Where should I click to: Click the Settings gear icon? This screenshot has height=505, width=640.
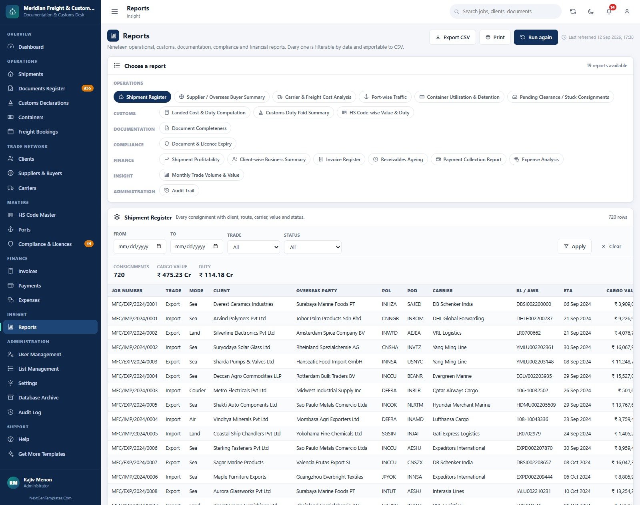pyautogui.click(x=11, y=383)
